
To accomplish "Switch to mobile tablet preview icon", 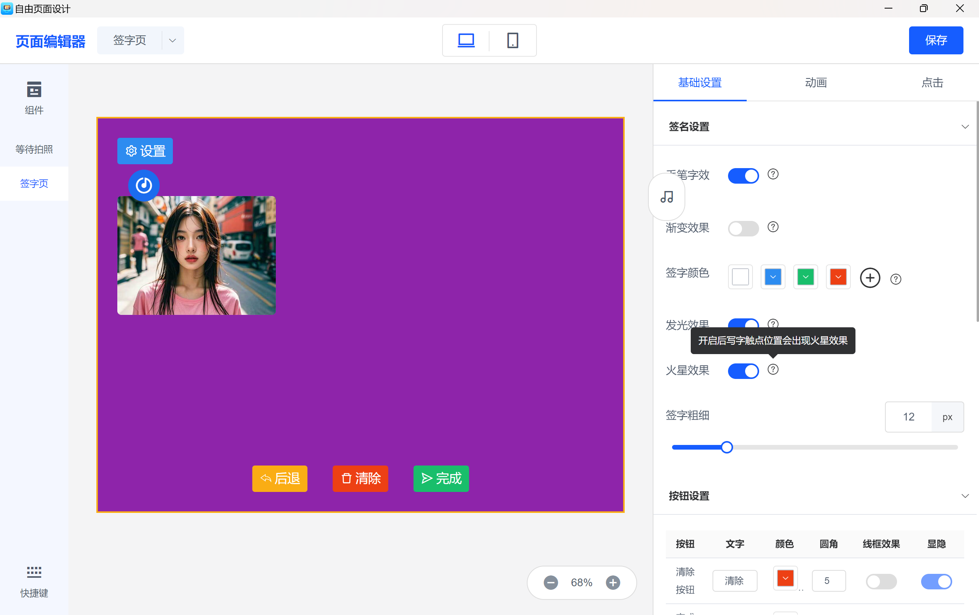I will (x=512, y=40).
